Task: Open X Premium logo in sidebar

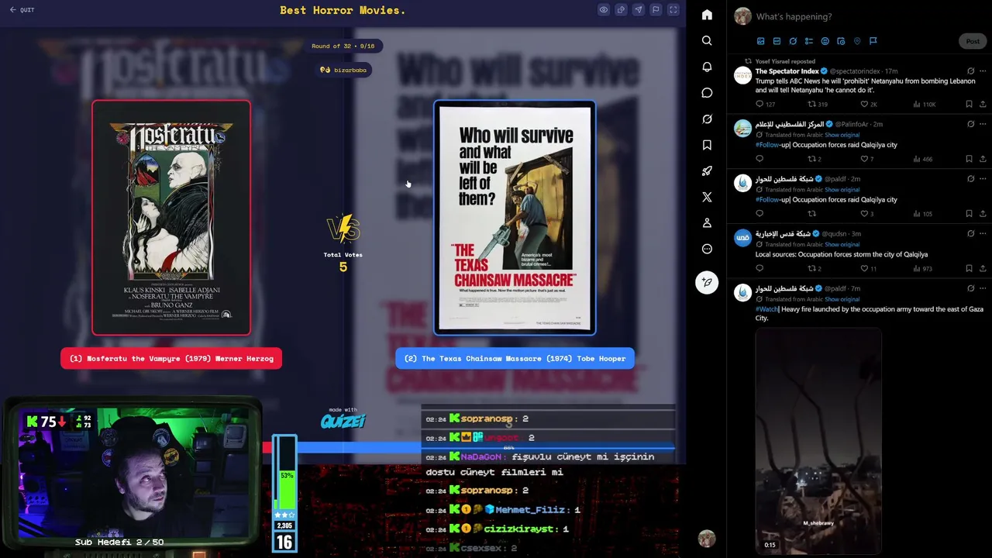Action: (707, 197)
